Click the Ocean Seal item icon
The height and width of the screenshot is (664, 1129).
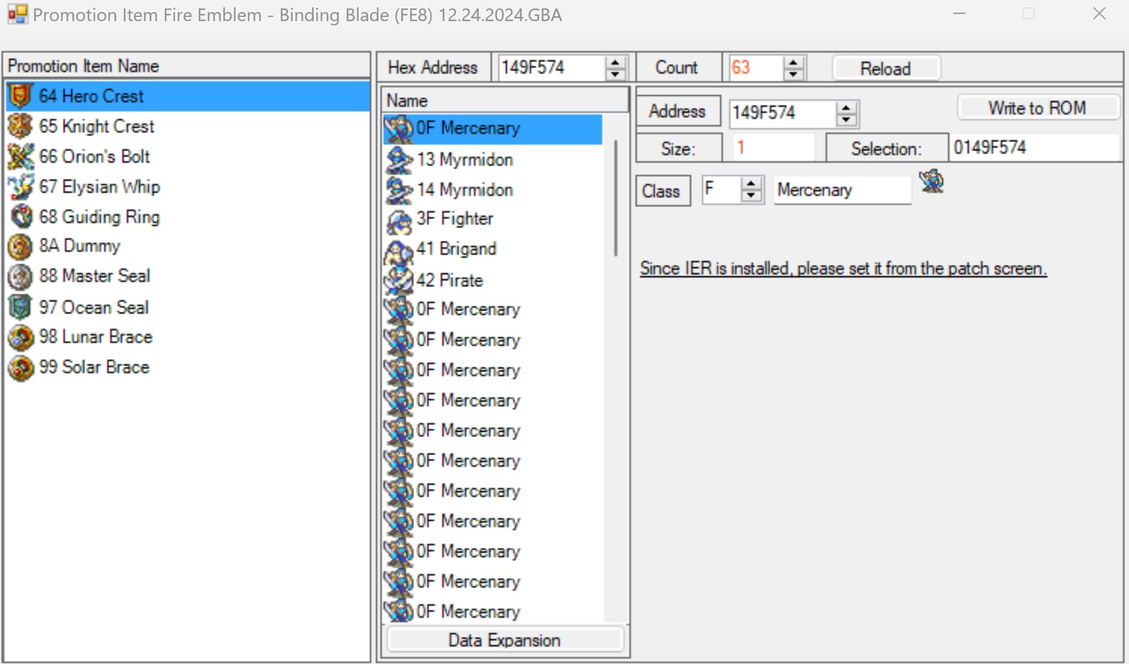point(20,307)
